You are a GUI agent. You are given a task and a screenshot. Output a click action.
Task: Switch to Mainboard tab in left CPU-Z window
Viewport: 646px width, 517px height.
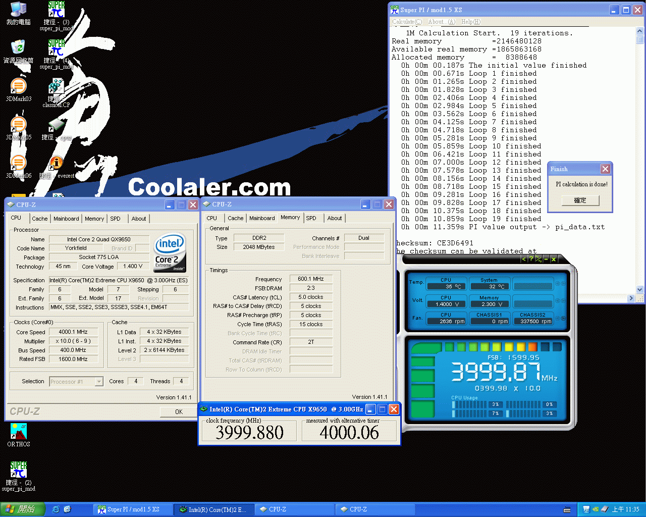tap(66, 219)
